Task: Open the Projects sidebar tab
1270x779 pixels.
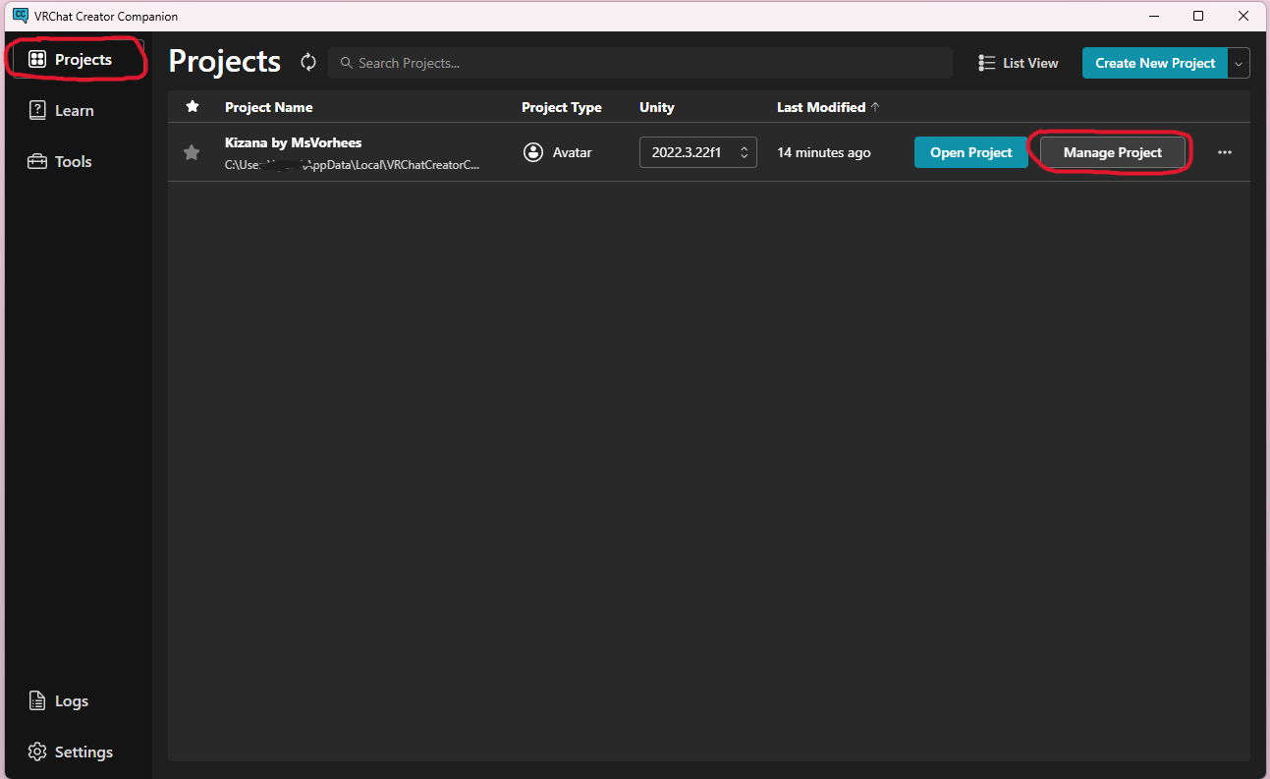Action: [x=77, y=60]
